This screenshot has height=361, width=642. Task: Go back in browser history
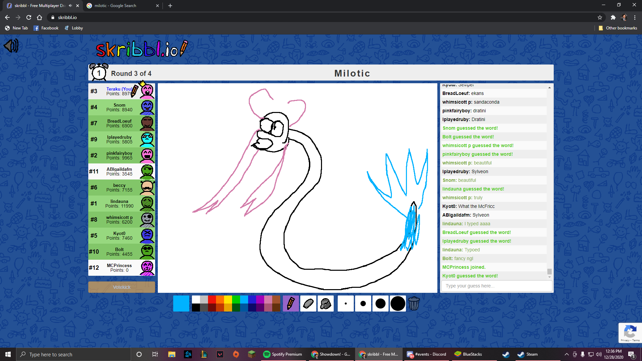tap(7, 17)
